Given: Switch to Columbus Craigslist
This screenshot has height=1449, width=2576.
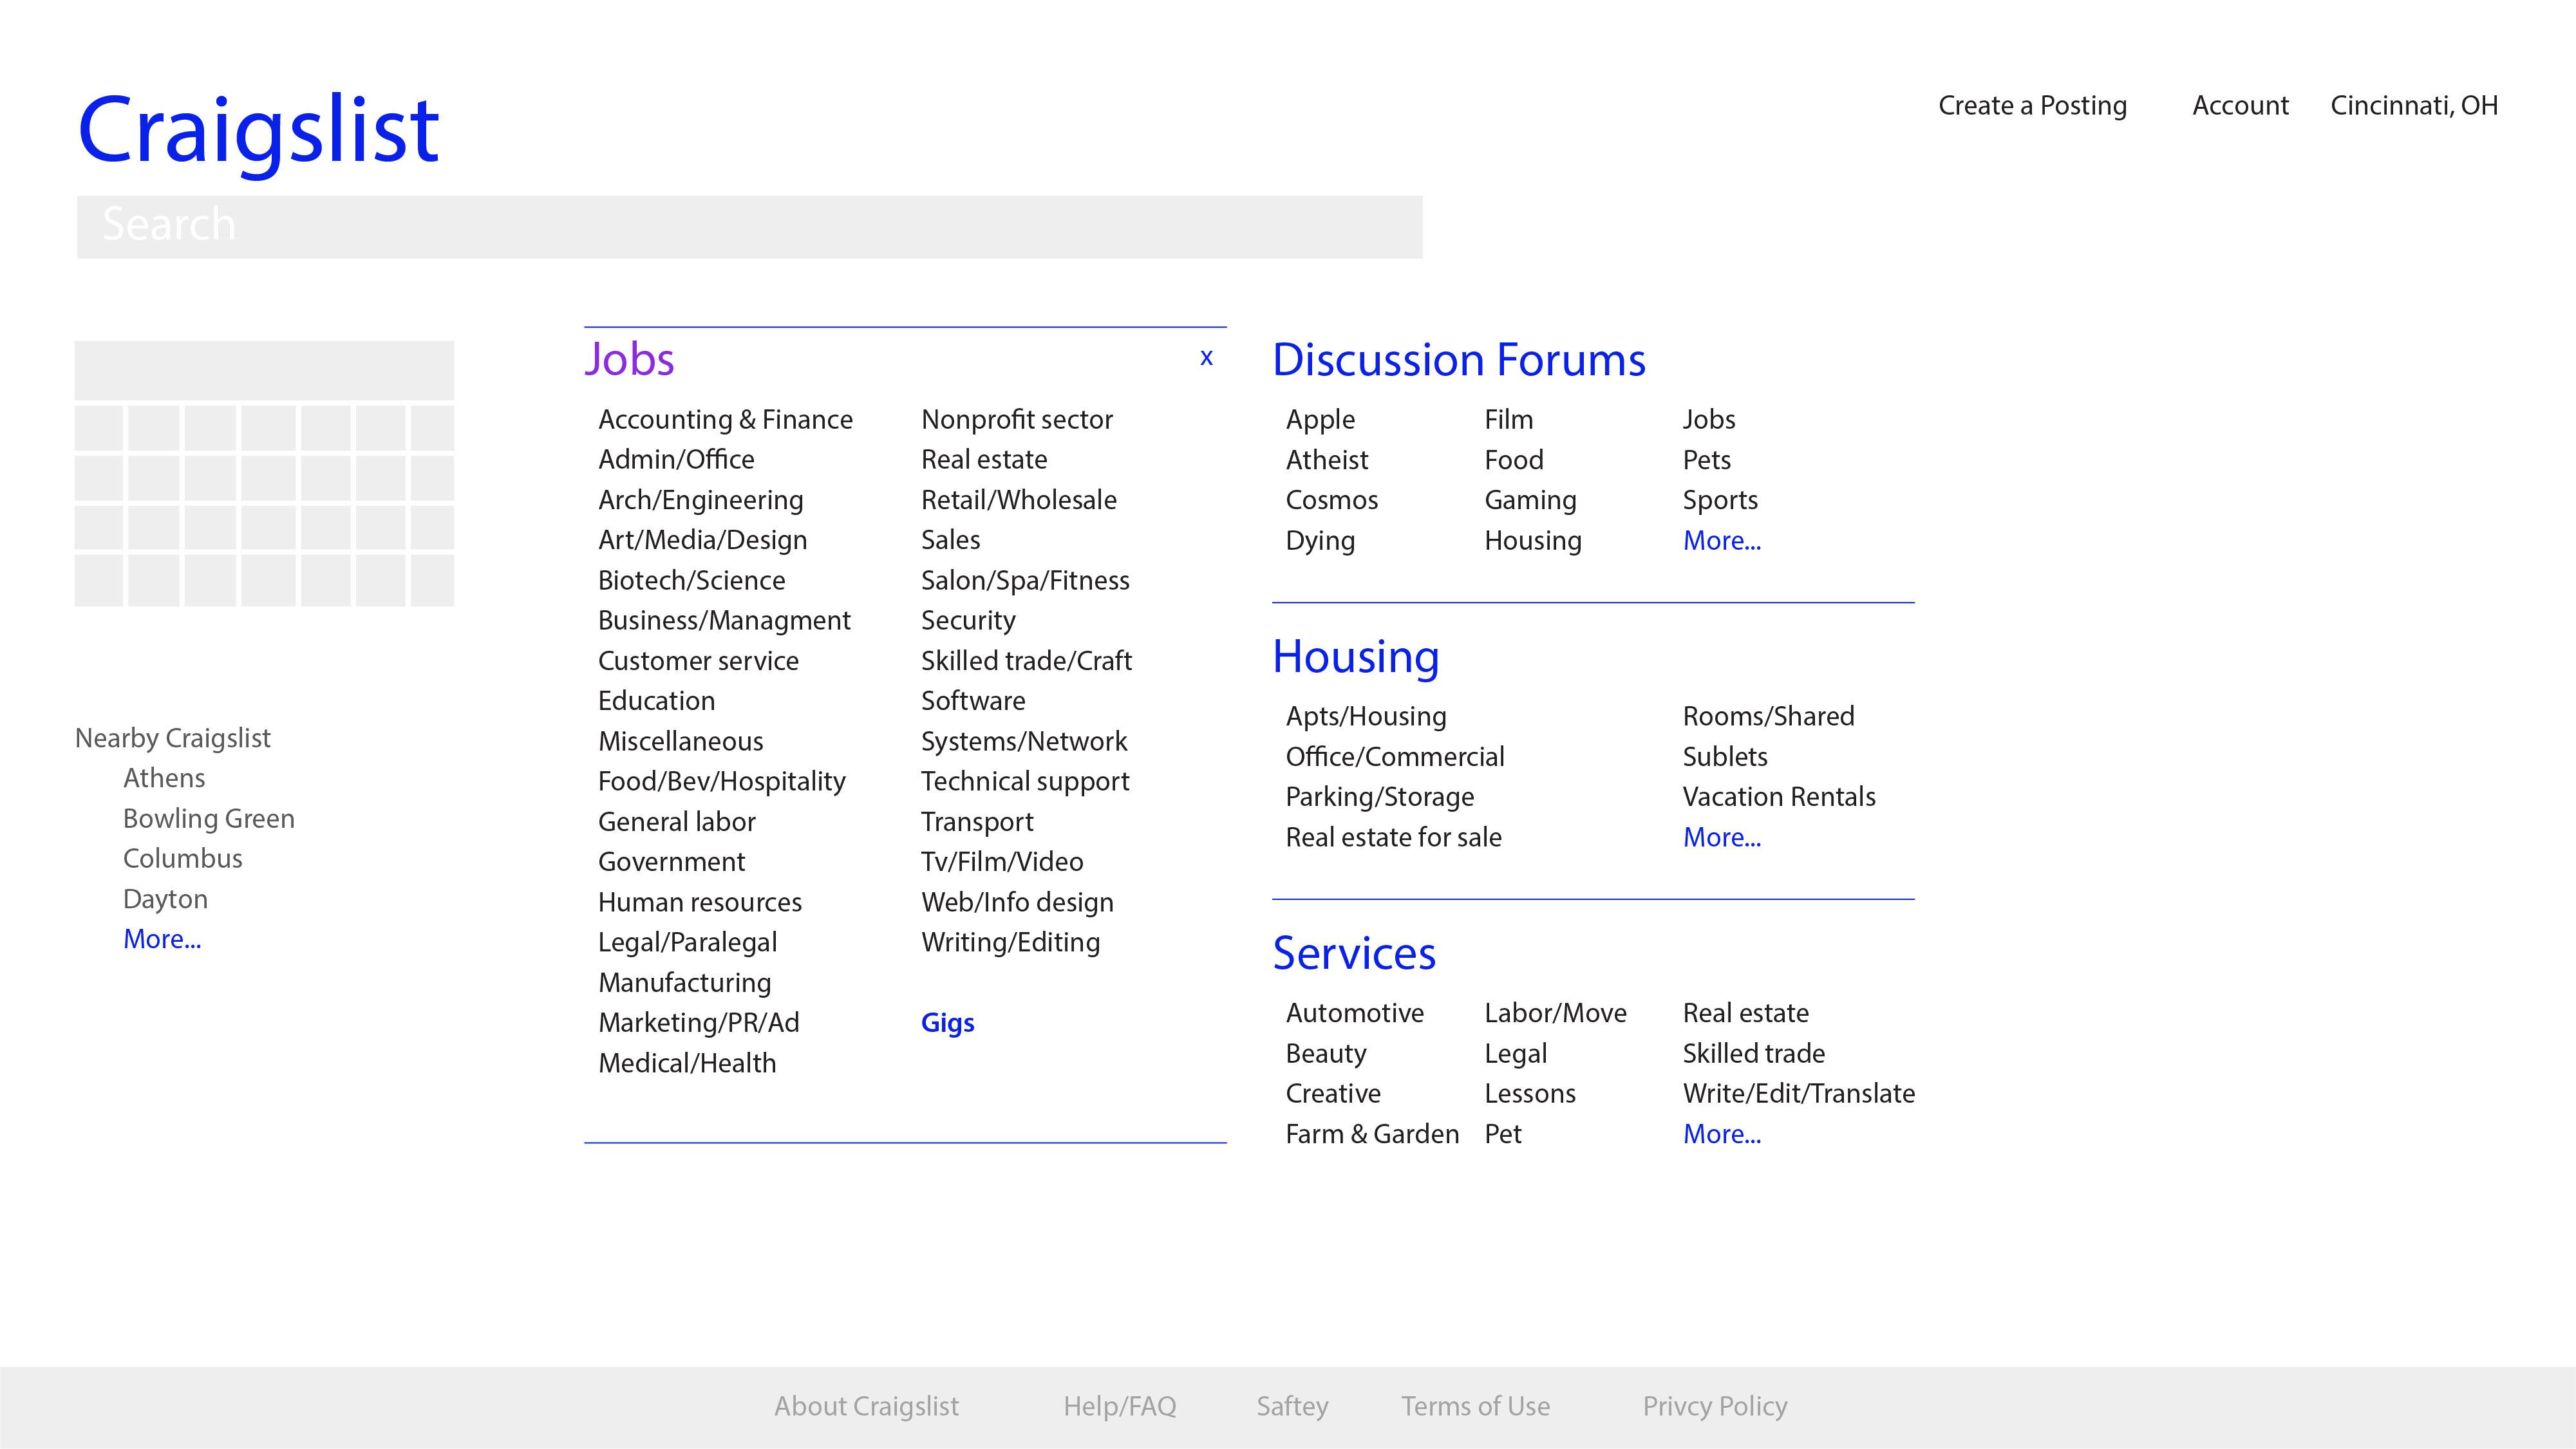Looking at the screenshot, I should 183,859.
